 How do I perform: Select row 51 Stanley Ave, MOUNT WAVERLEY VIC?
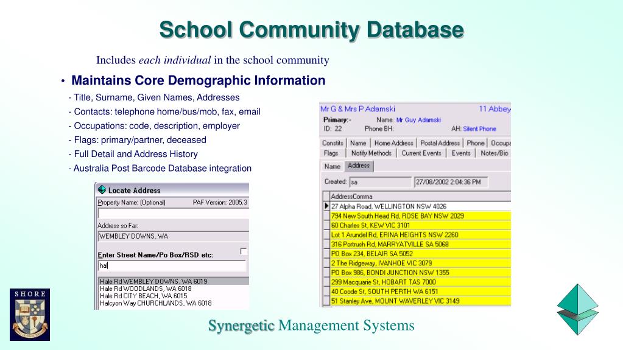tap(420, 301)
